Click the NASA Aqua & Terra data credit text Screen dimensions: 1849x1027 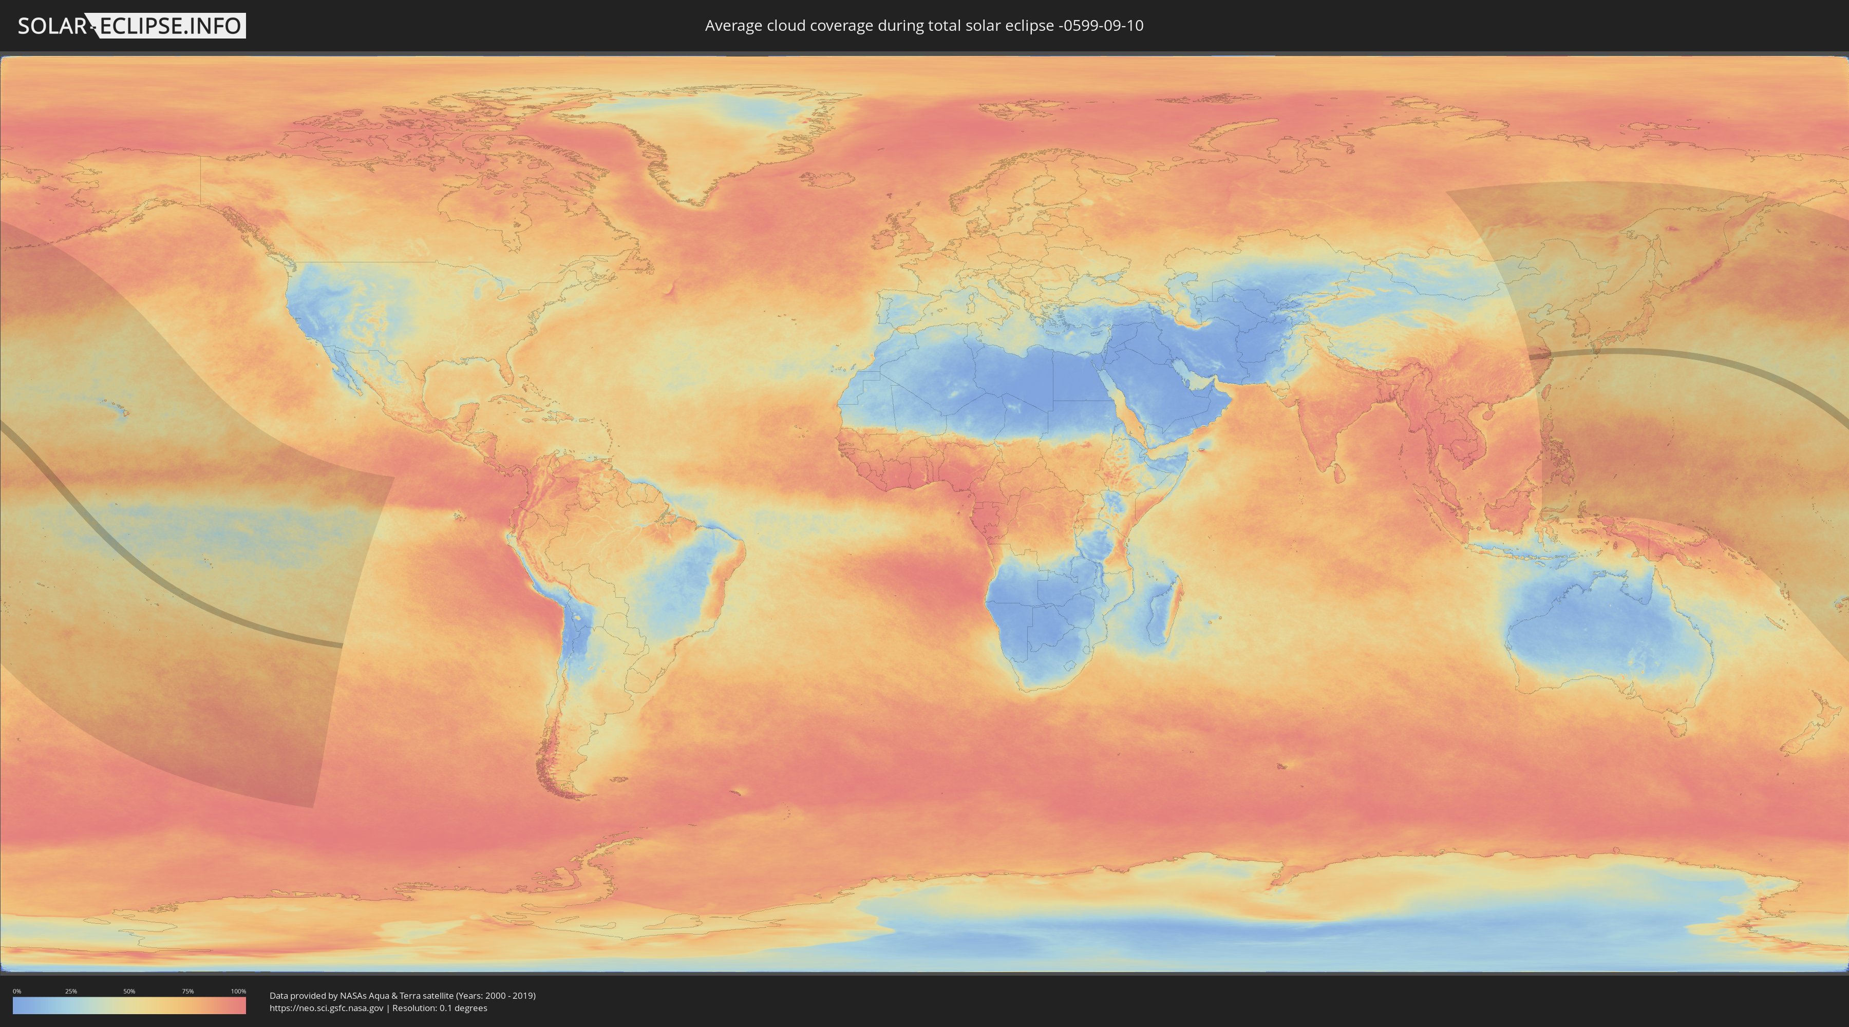403,996
